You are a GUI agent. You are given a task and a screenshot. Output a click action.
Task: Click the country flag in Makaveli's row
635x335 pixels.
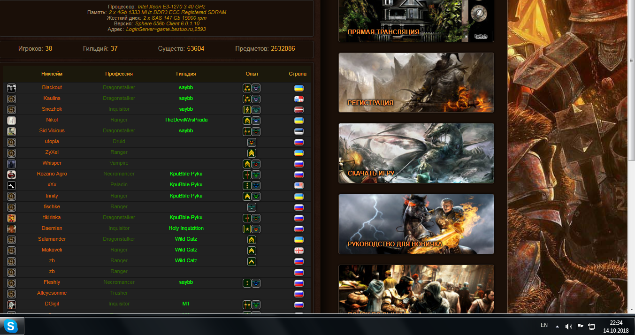click(298, 250)
